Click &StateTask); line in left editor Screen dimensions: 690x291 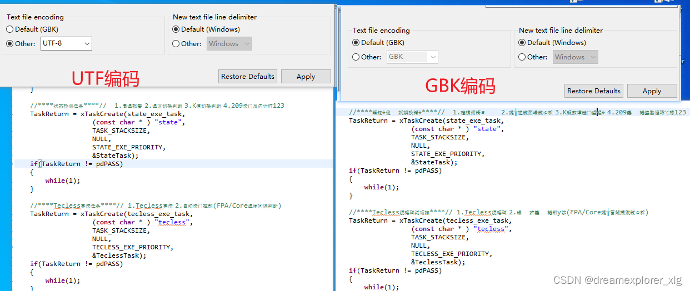point(116,155)
